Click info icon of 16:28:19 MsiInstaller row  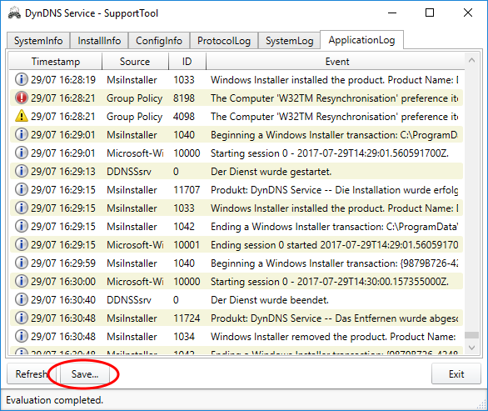(x=22, y=79)
